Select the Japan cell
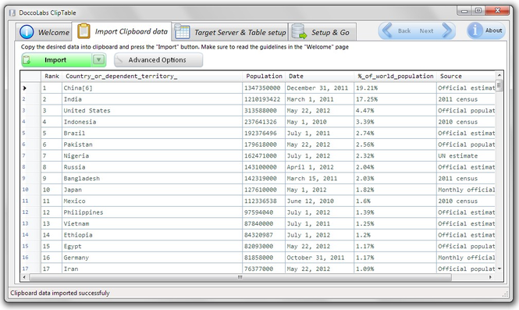The image size is (519, 310). (152, 190)
